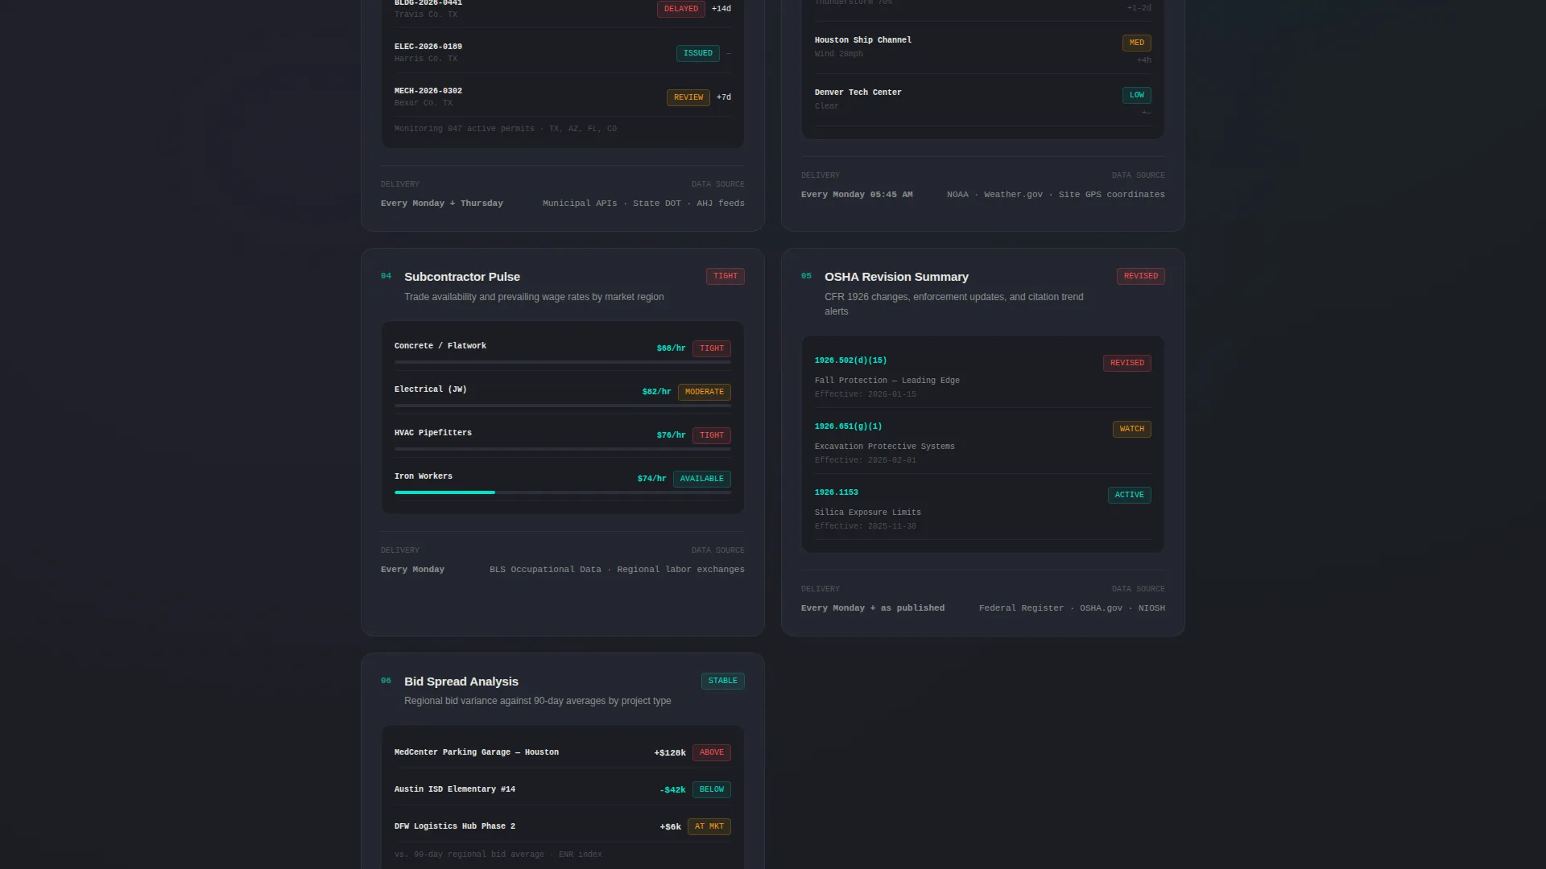
Task: Click the 04 card number label
Action: pos(386,276)
